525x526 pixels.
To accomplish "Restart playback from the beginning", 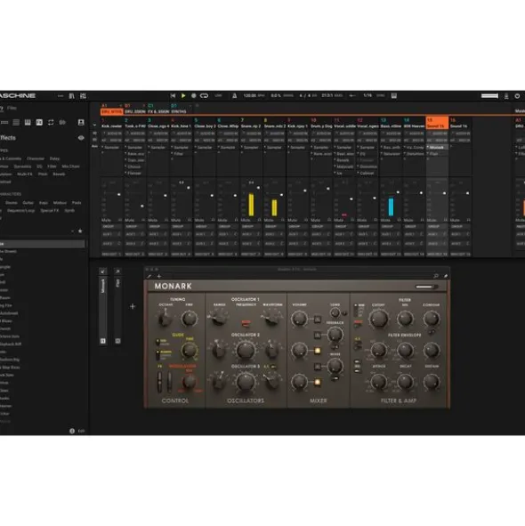I will 173,95.
